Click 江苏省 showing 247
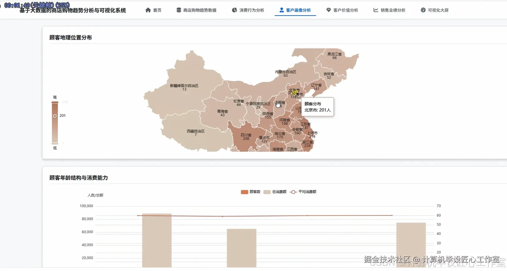Viewport: 507px width, 271px height. (305, 126)
